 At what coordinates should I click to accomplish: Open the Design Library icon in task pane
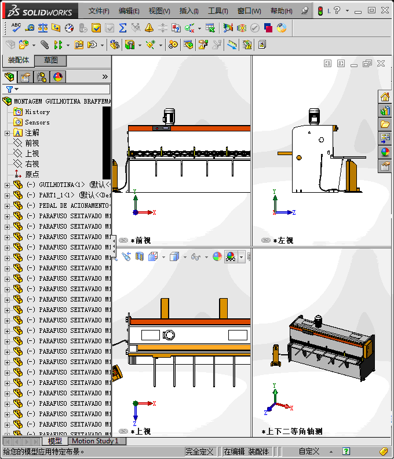(x=385, y=111)
